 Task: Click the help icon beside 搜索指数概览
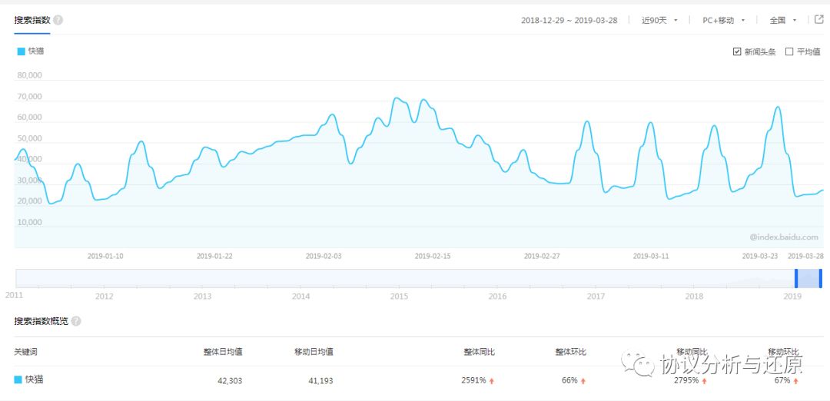[76, 321]
